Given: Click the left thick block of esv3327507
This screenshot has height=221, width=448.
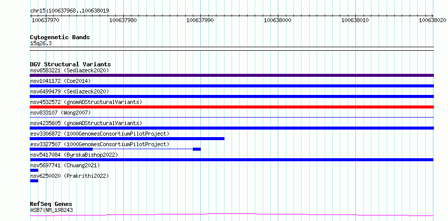Looking at the screenshot, I should (61, 149).
